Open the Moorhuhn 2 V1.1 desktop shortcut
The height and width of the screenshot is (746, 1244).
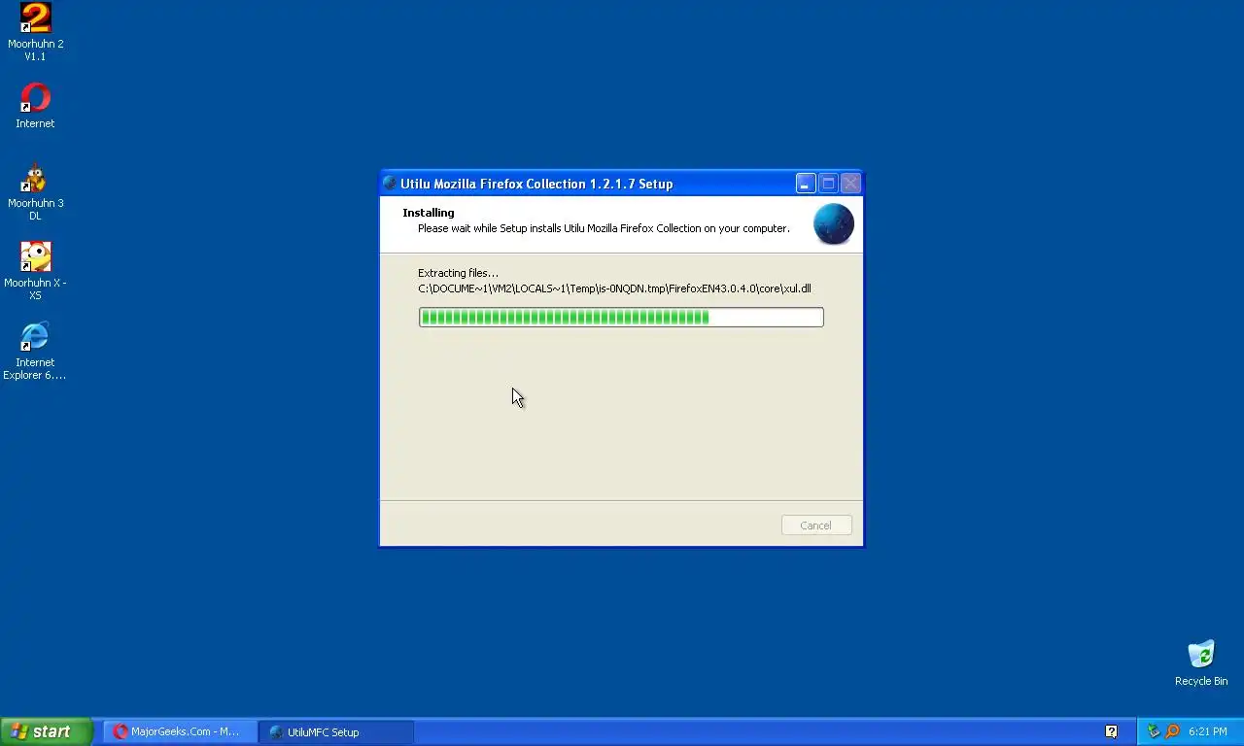(35, 31)
